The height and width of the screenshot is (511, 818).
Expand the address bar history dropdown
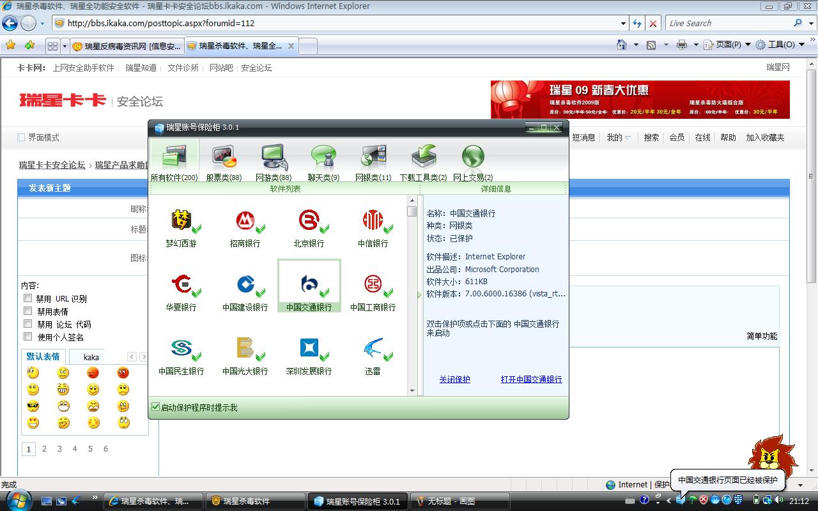(624, 23)
